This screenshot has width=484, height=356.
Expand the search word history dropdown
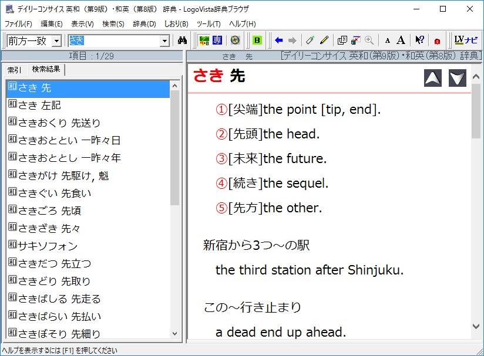point(164,40)
